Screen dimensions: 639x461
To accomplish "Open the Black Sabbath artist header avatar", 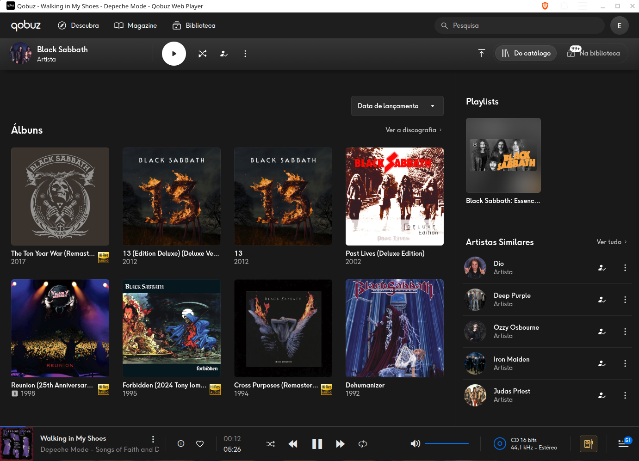I will (20, 54).
